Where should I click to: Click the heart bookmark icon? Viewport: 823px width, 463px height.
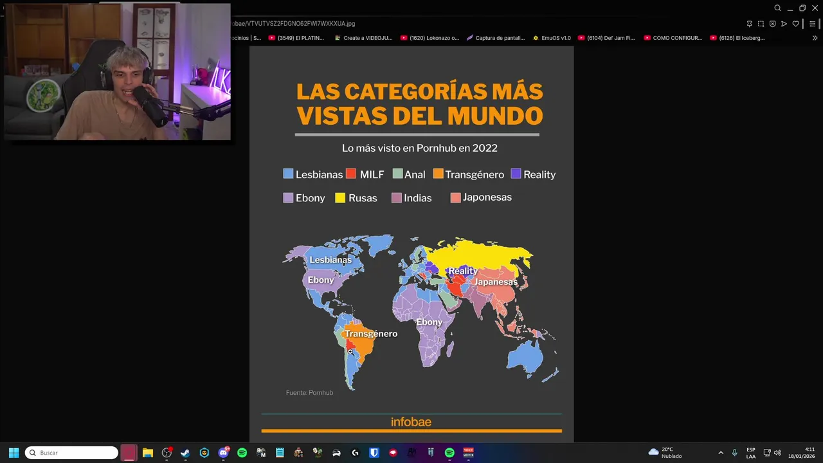click(795, 24)
